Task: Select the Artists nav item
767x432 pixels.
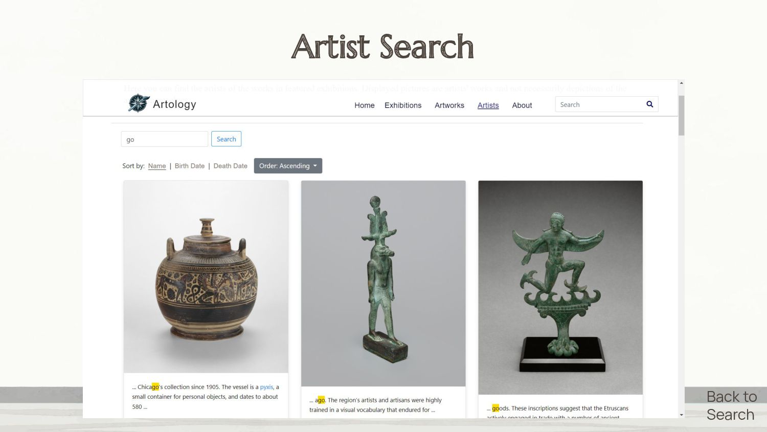Action: [488, 105]
